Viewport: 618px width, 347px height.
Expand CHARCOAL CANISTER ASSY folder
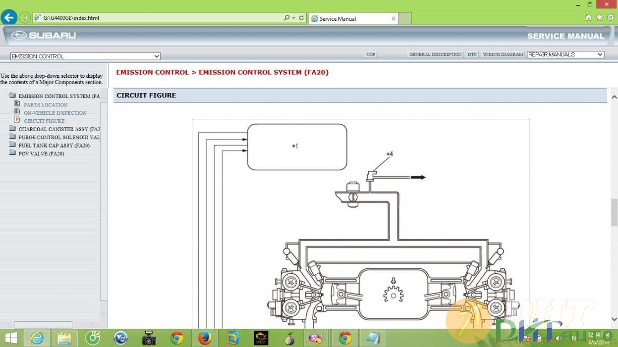12,129
